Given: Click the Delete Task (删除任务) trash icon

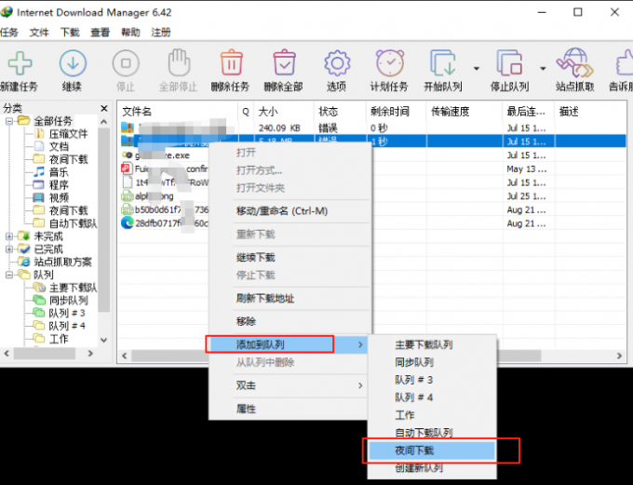Looking at the screenshot, I should [231, 62].
